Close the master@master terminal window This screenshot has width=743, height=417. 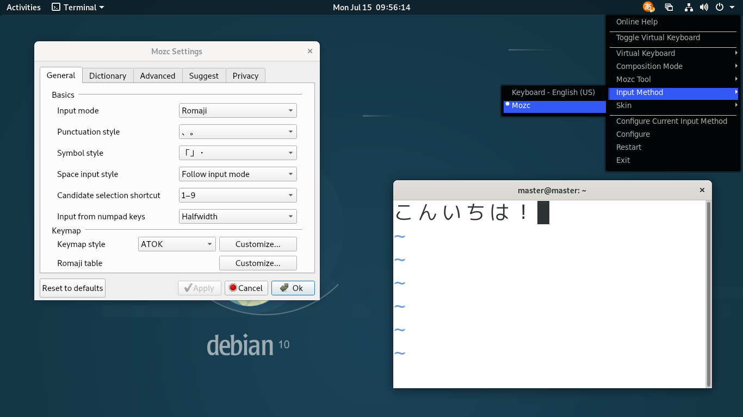tap(702, 190)
